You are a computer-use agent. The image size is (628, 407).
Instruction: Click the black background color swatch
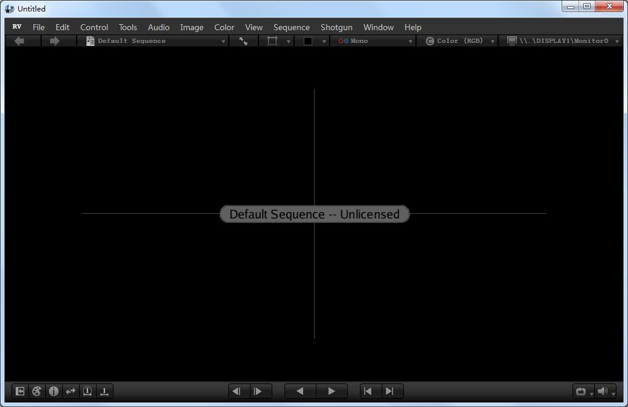[307, 41]
